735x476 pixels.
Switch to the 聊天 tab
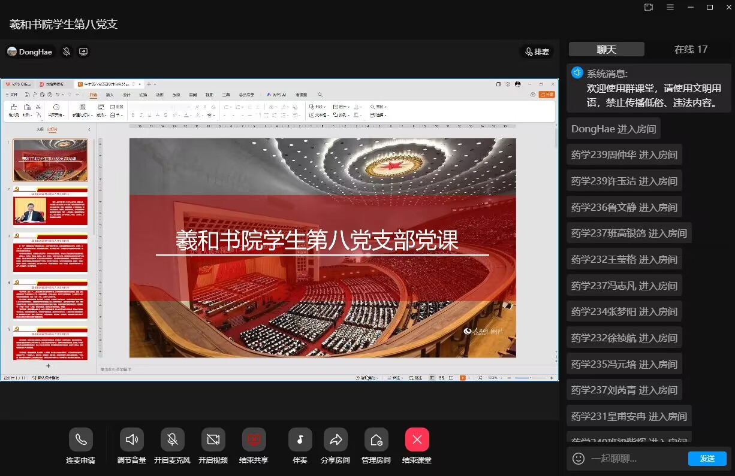606,50
